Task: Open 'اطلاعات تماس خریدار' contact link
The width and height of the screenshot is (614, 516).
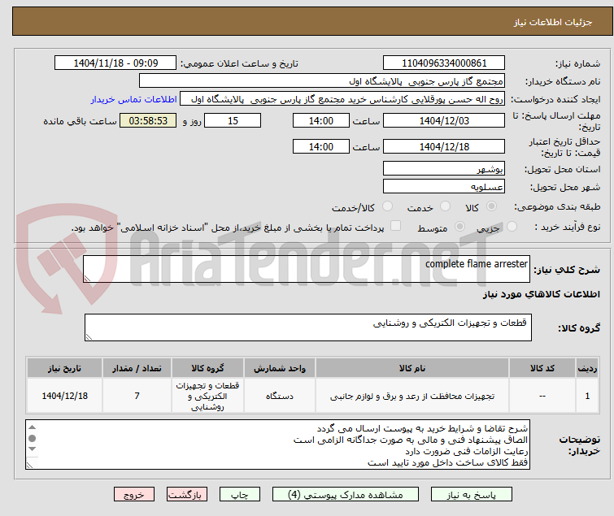Action: (134, 99)
